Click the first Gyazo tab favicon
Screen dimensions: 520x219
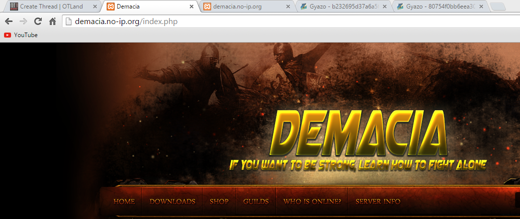[x=304, y=7]
